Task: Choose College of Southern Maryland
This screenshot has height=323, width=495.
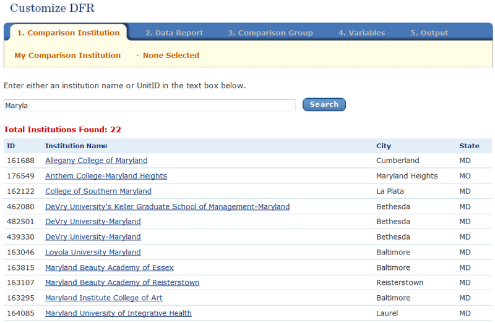Action: tap(98, 191)
